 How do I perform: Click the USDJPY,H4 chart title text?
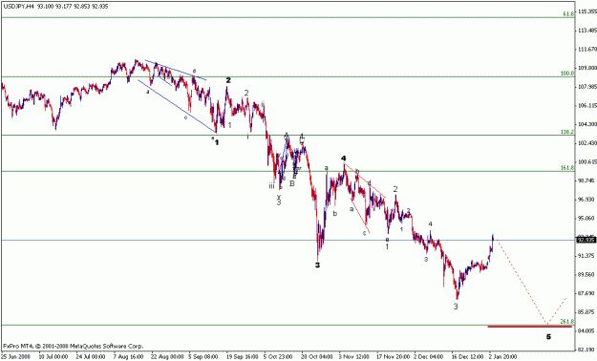coord(56,7)
